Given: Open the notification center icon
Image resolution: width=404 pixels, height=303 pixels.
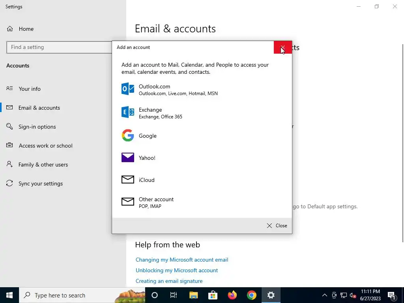Looking at the screenshot, I should coord(392,295).
